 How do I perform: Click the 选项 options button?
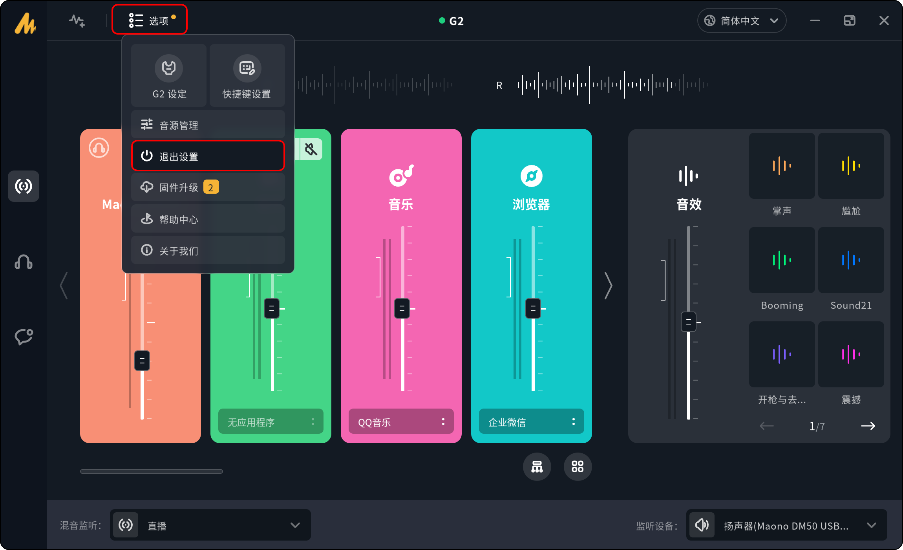150,20
